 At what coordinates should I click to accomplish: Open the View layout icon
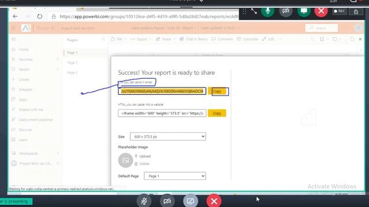click(334, 39)
